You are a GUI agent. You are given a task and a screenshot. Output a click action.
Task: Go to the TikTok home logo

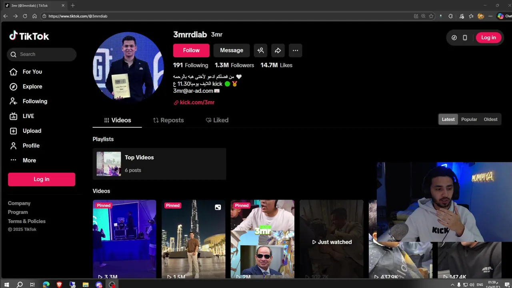[x=29, y=36]
